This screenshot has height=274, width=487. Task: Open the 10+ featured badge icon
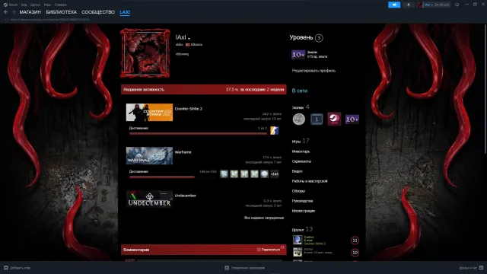(298, 55)
